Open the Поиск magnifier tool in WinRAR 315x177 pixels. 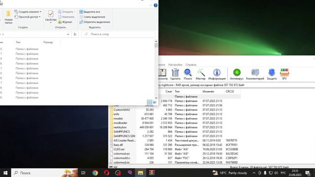pyautogui.click(x=188, y=74)
